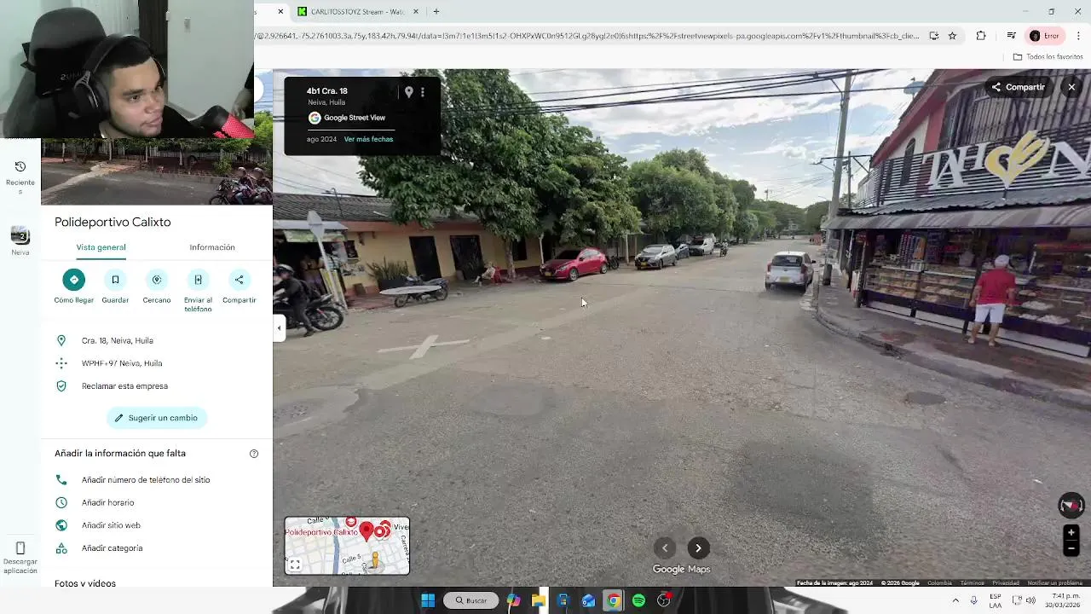The image size is (1091, 614).
Task: Open Outlook from the taskbar
Action: (x=588, y=600)
